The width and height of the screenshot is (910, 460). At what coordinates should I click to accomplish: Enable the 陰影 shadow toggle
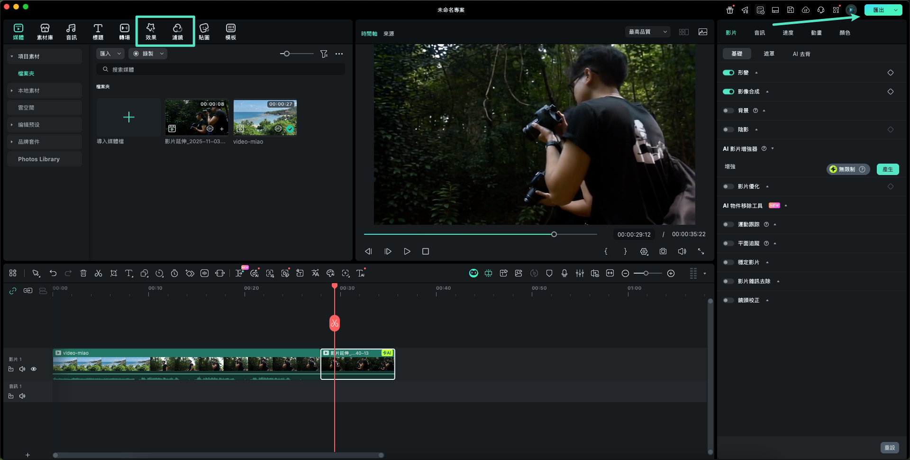tap(728, 129)
